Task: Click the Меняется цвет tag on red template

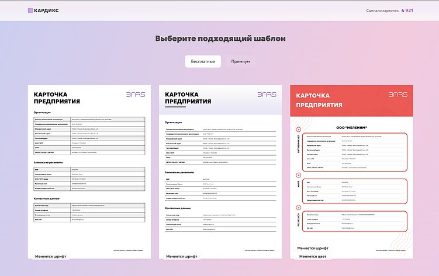Action: tap(313, 256)
